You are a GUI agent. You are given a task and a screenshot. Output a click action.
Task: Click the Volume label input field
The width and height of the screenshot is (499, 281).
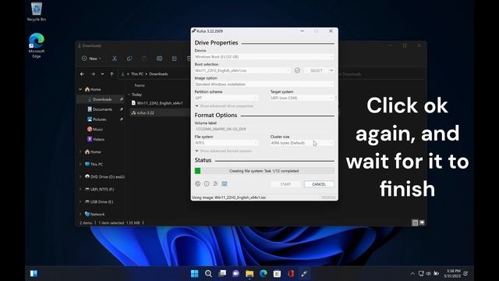click(264, 129)
